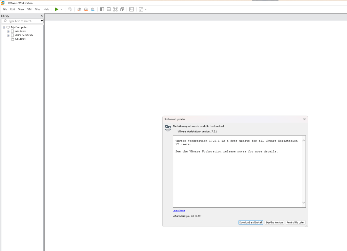Image resolution: width=347 pixels, height=251 pixels.
Task: Toggle the library sidebar view icon
Action: coord(102,9)
